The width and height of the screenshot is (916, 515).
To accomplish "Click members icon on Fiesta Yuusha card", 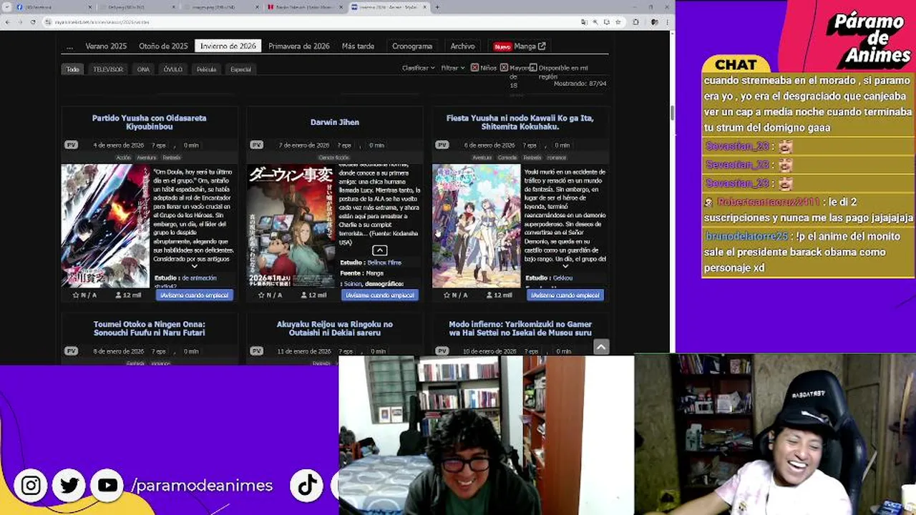I will (489, 295).
